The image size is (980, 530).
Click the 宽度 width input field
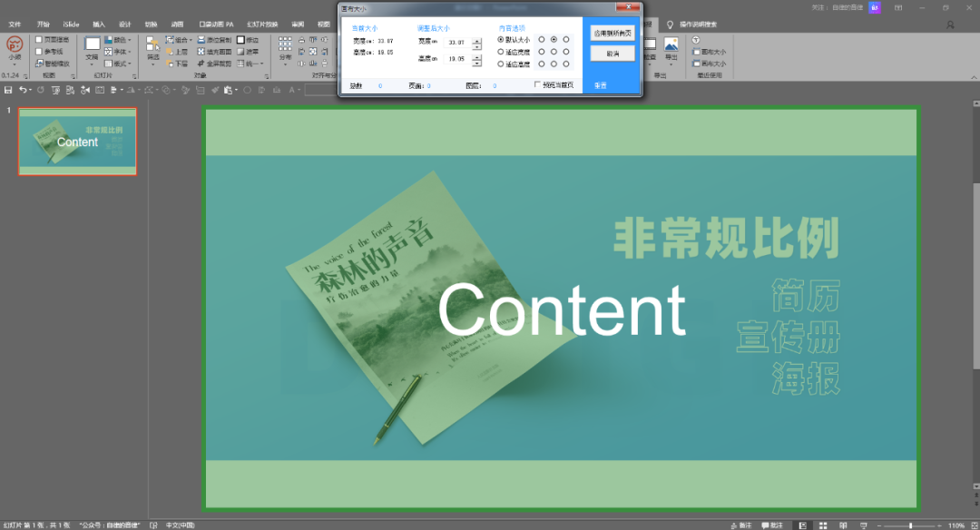click(x=457, y=43)
